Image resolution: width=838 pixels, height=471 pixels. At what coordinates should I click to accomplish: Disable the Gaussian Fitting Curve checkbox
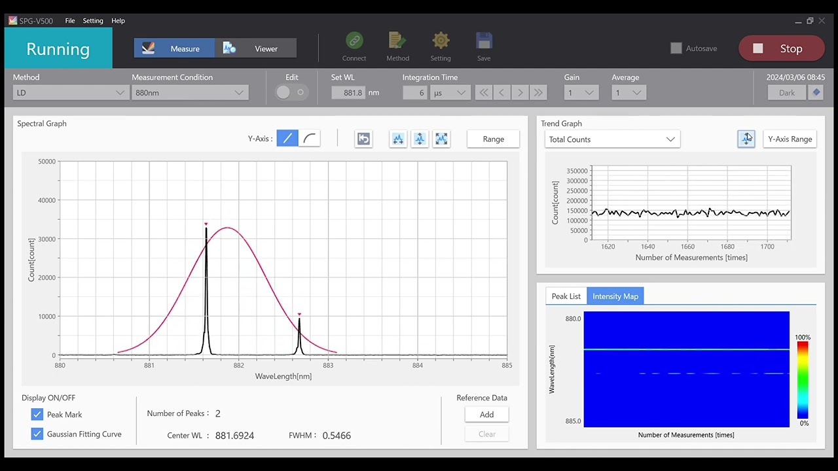pos(37,434)
